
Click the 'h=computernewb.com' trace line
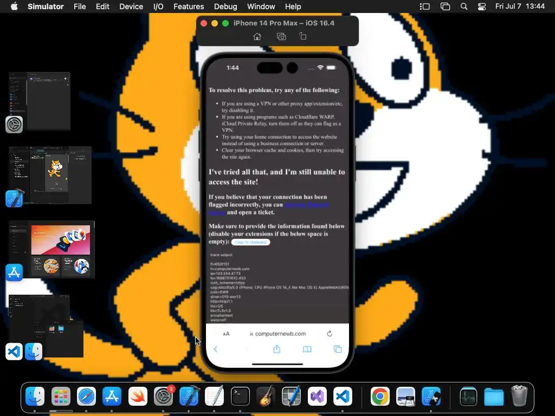230,269
